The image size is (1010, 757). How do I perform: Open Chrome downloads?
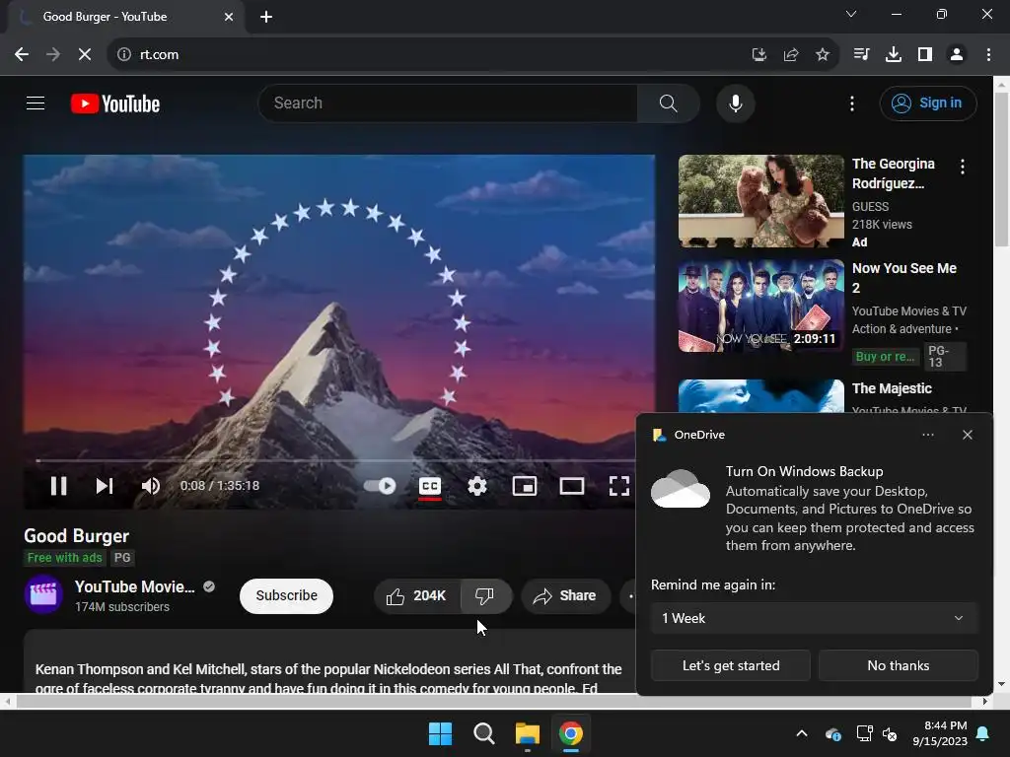tap(893, 55)
